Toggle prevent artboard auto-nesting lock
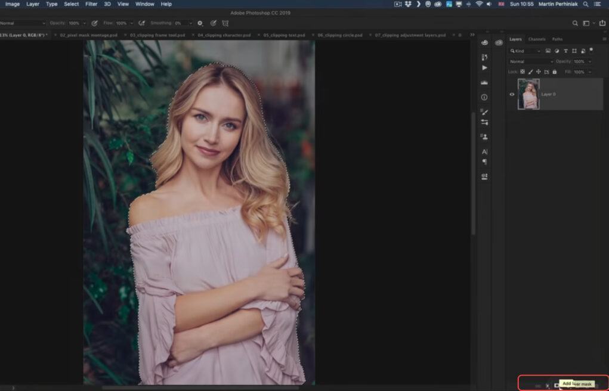Viewport: 609px width, 391px height. coord(546,72)
